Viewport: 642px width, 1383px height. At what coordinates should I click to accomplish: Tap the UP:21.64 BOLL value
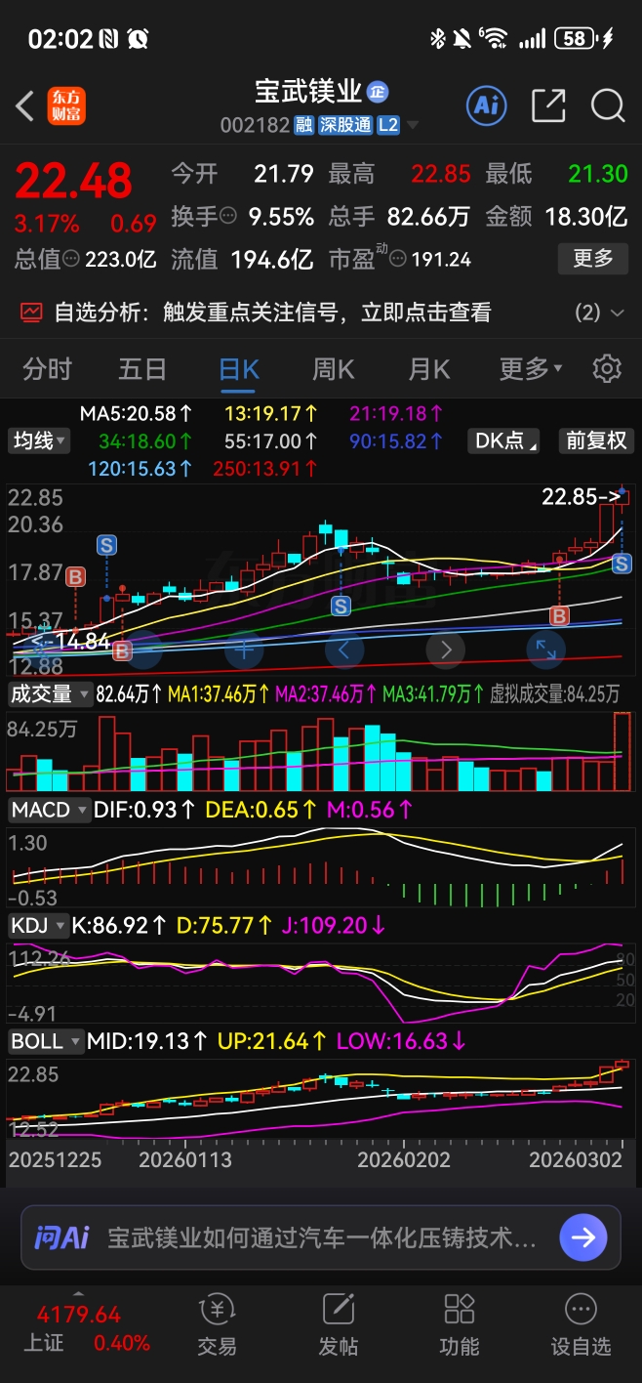click(x=271, y=1041)
